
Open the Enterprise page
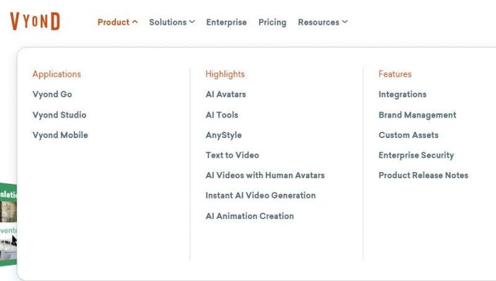pos(226,22)
